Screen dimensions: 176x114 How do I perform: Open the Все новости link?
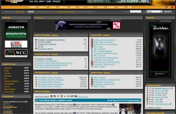point(83,97)
